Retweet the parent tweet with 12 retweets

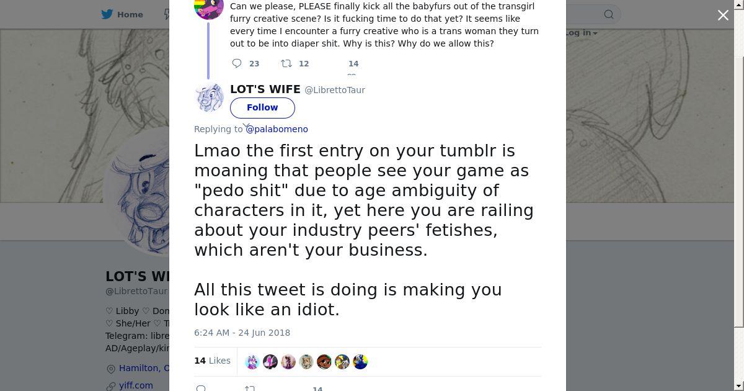click(x=286, y=63)
